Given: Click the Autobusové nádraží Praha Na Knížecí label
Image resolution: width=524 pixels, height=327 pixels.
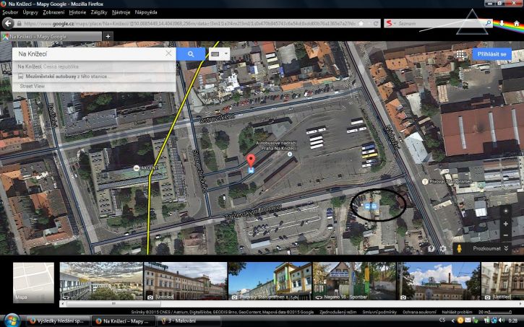Looking at the screenshot, I should (x=276, y=146).
